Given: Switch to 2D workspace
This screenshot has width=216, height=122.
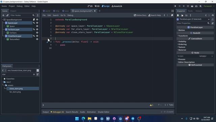Looking at the screenshot, I should [x=90, y=6].
